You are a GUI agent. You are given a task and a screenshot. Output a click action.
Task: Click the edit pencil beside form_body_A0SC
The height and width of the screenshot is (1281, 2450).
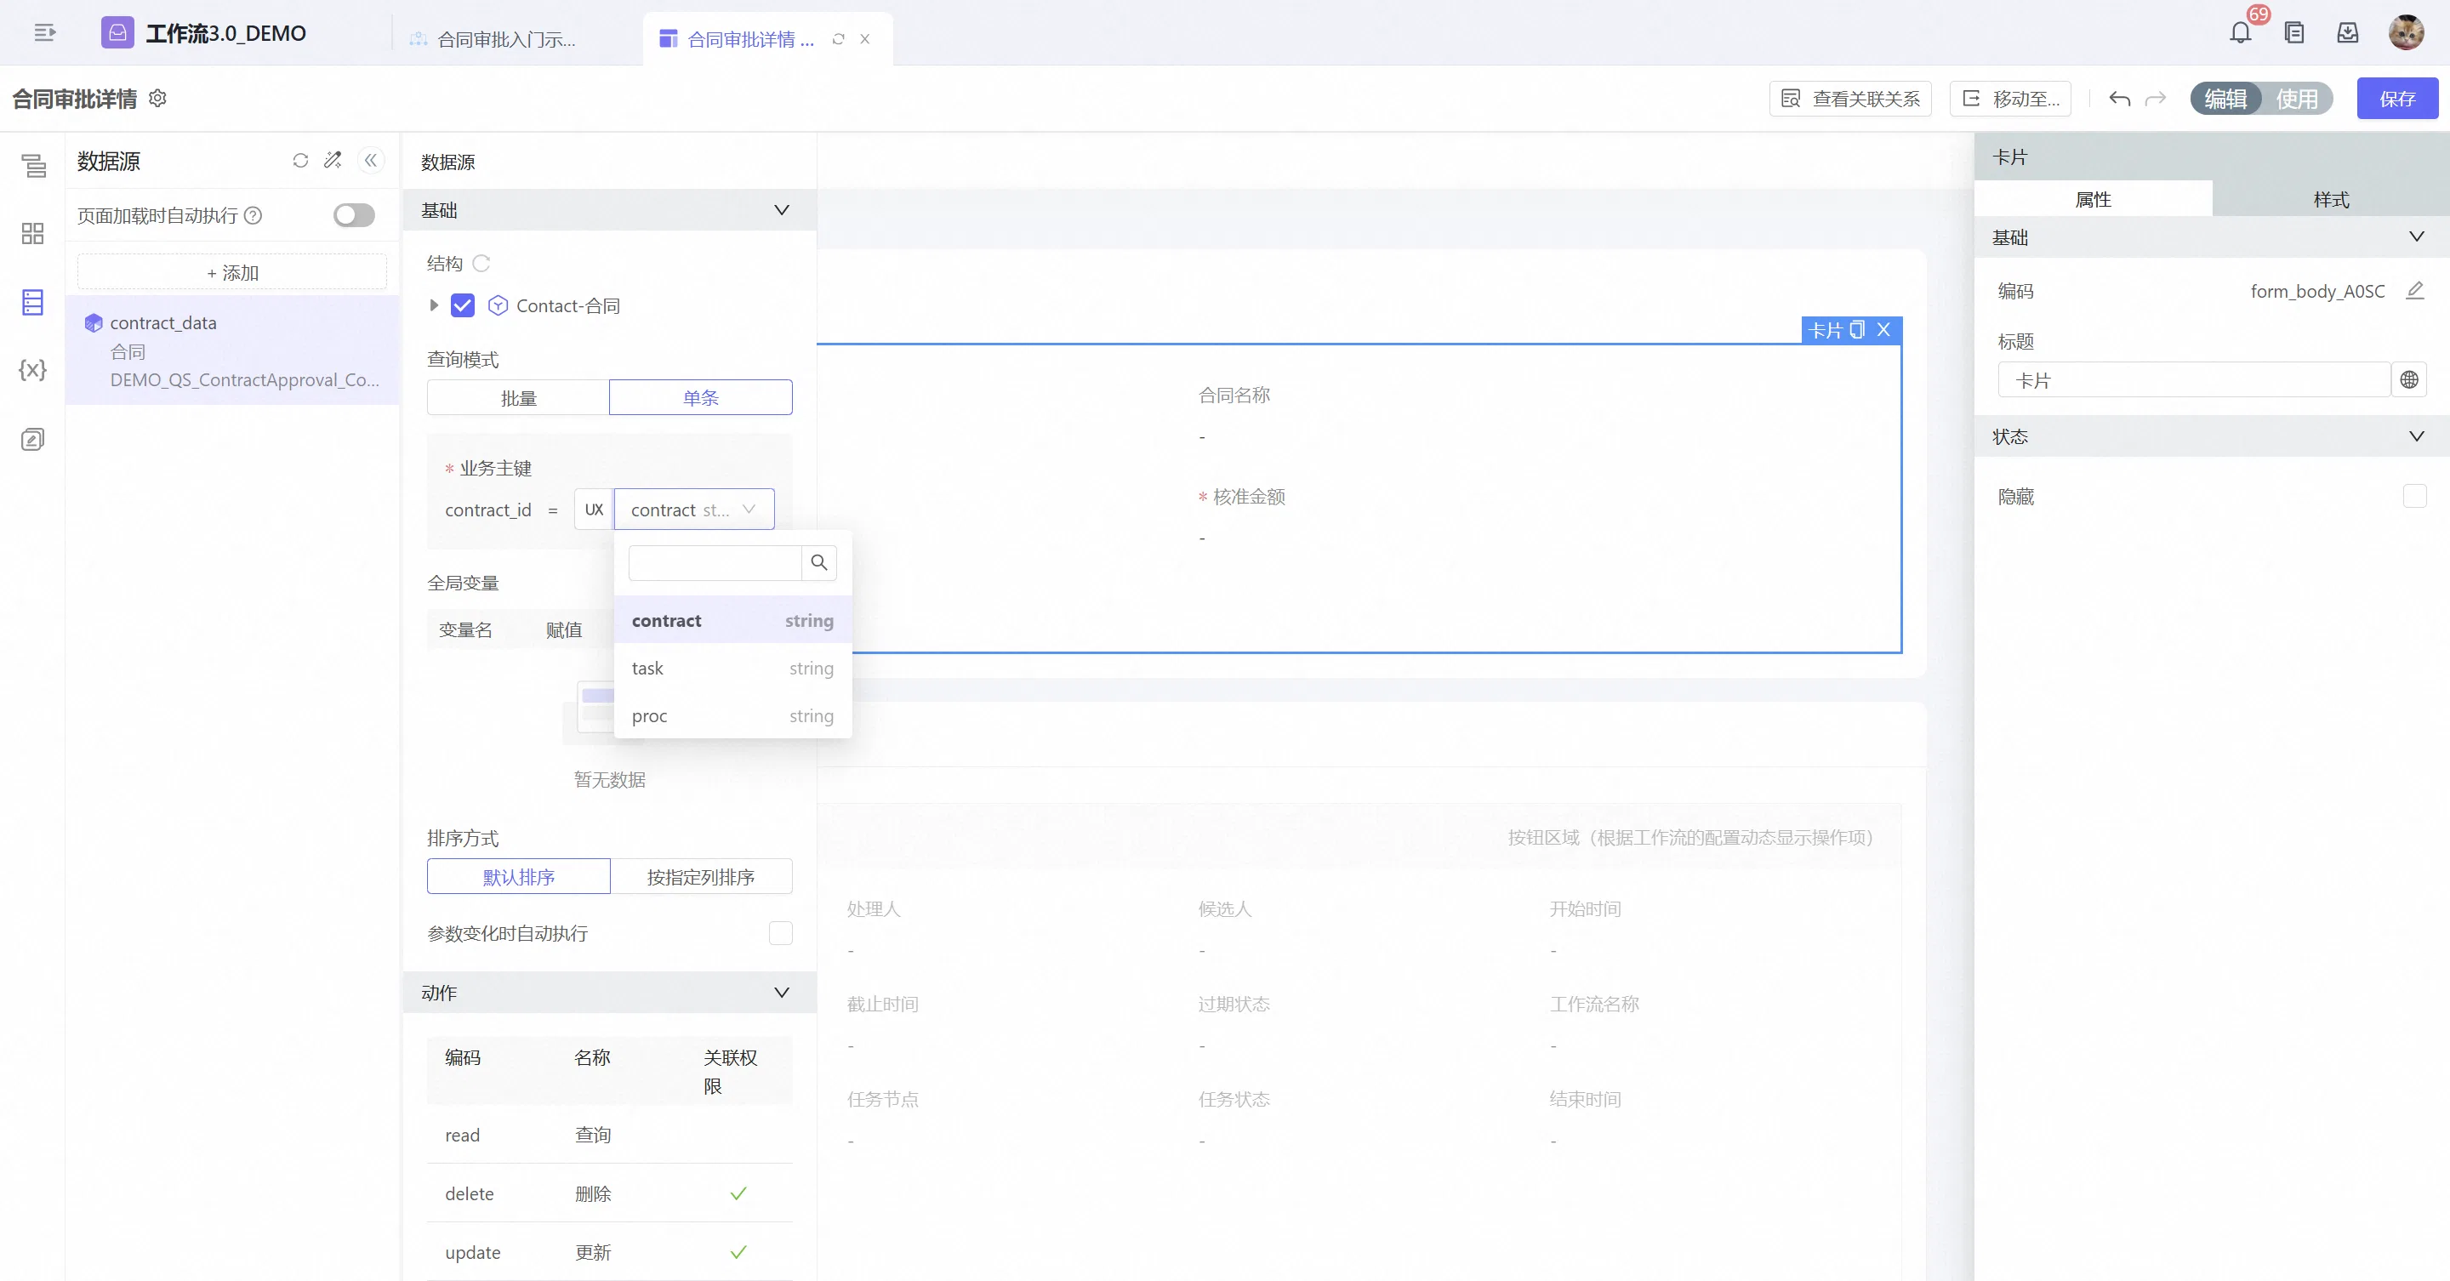[2415, 291]
